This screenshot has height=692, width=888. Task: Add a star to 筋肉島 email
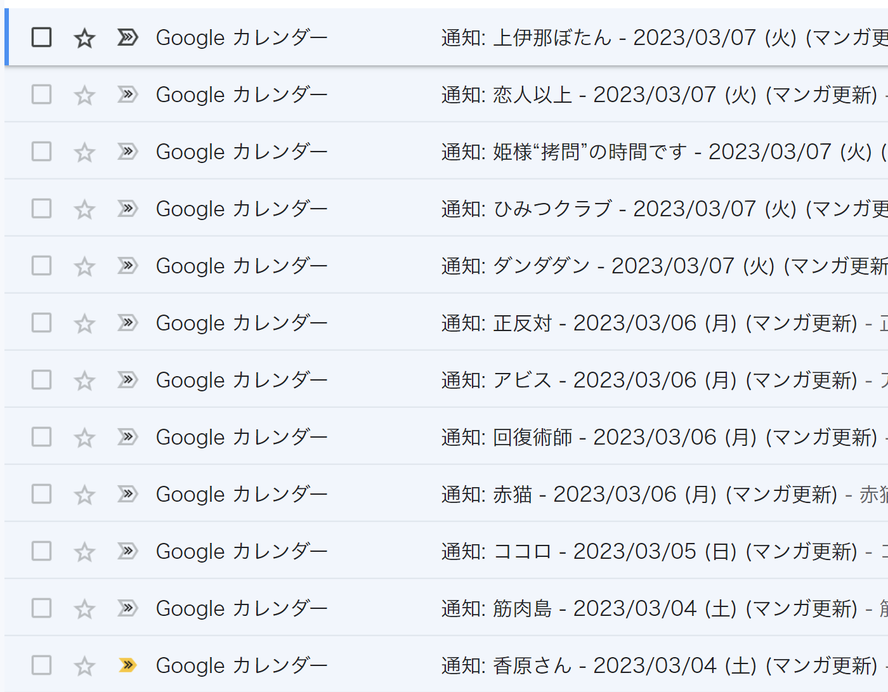(84, 609)
